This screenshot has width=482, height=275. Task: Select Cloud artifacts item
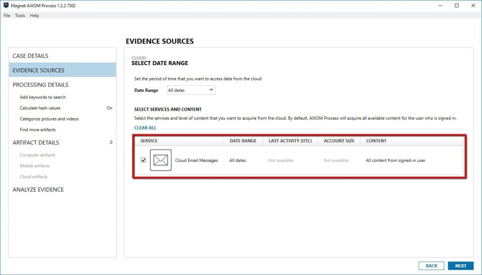(33, 177)
